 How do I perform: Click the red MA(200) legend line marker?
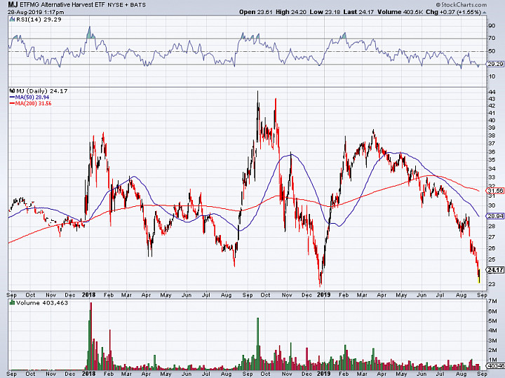(x=12, y=103)
